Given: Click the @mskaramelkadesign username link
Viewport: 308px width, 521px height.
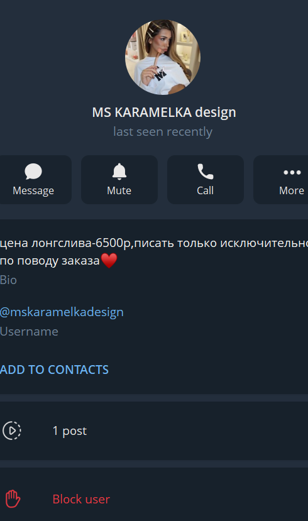Looking at the screenshot, I should click(x=62, y=312).
